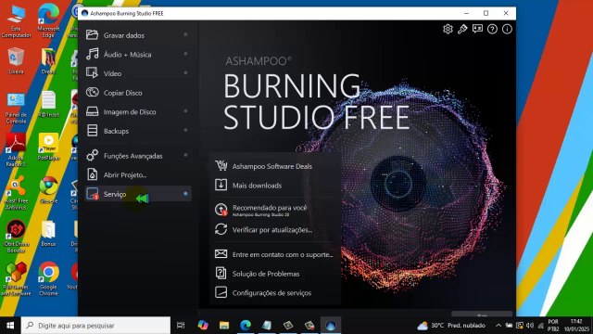Expand the Áudio + Música submenu dot
Image resolution: width=593 pixels, height=334 pixels.
185,54
